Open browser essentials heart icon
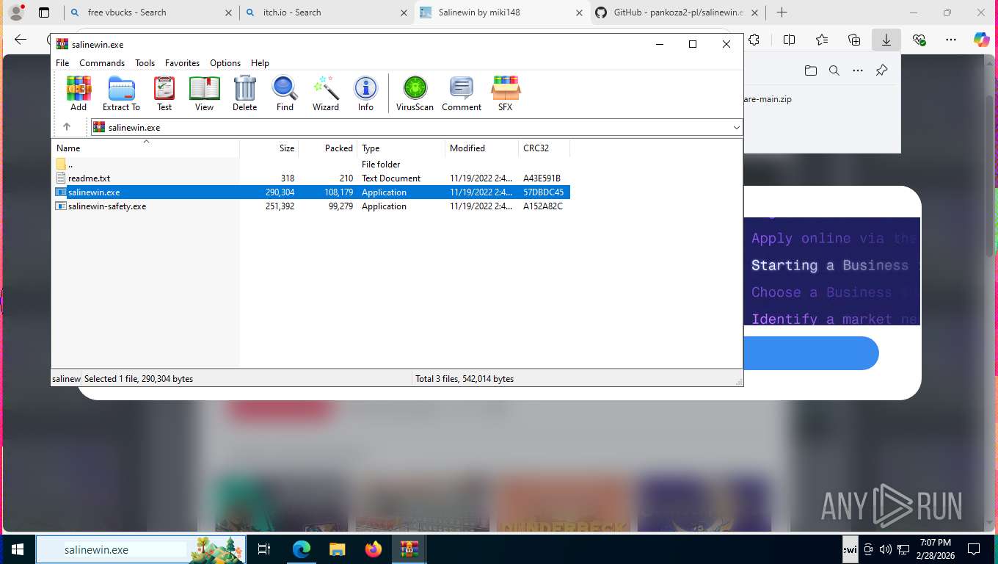 pos(919,40)
